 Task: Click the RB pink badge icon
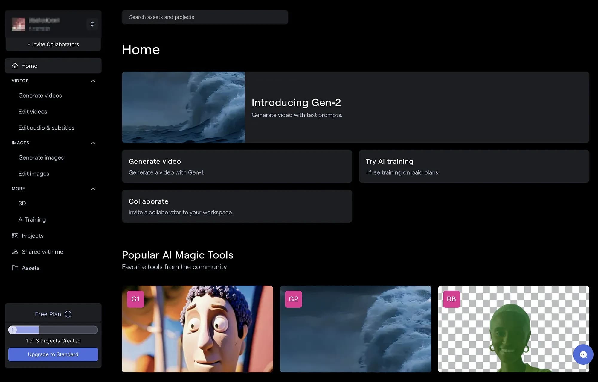(x=451, y=299)
